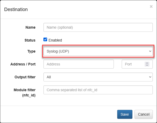Screen dimensions: 157x123
Task: Click the Address / Port label
Action: [x=23, y=64]
